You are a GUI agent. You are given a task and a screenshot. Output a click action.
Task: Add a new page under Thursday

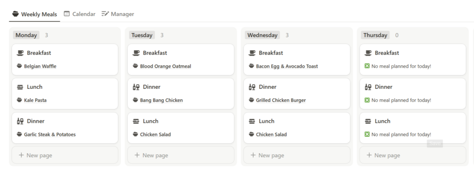pyautogui.click(x=413, y=155)
